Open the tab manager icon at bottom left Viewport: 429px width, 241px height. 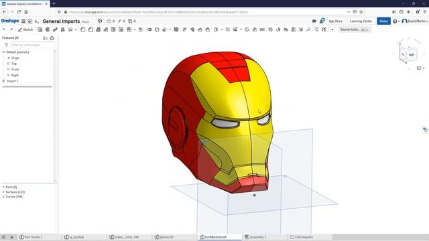[4, 237]
